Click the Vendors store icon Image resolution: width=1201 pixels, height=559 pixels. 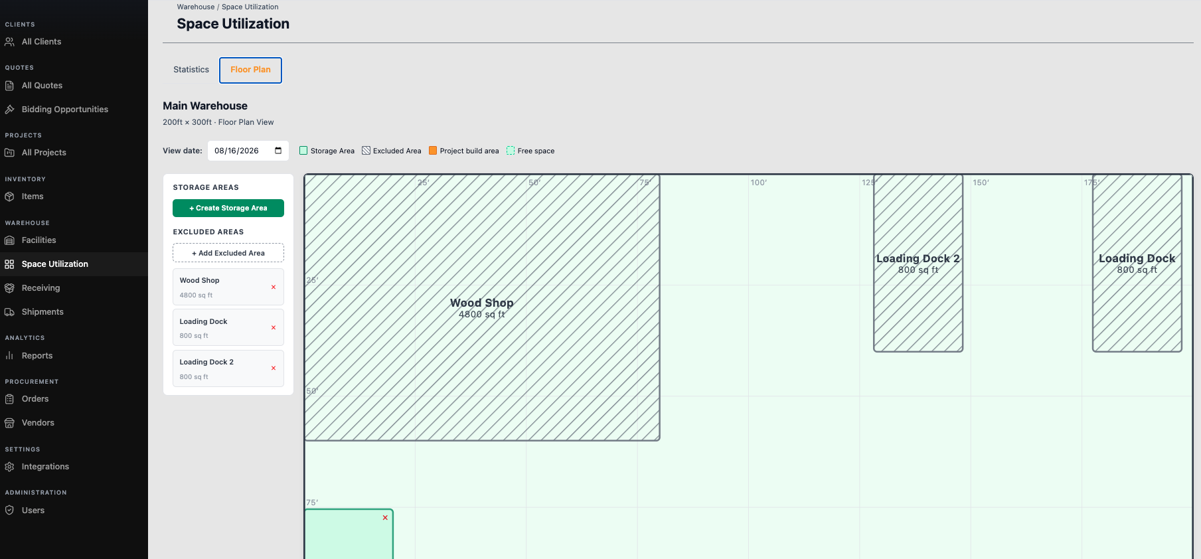(x=9, y=423)
